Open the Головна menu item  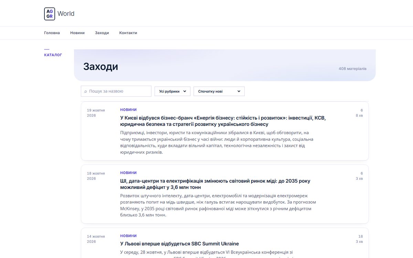click(52, 33)
